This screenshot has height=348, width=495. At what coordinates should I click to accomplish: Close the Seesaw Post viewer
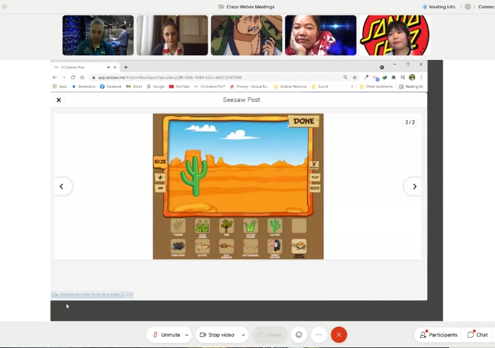59,100
